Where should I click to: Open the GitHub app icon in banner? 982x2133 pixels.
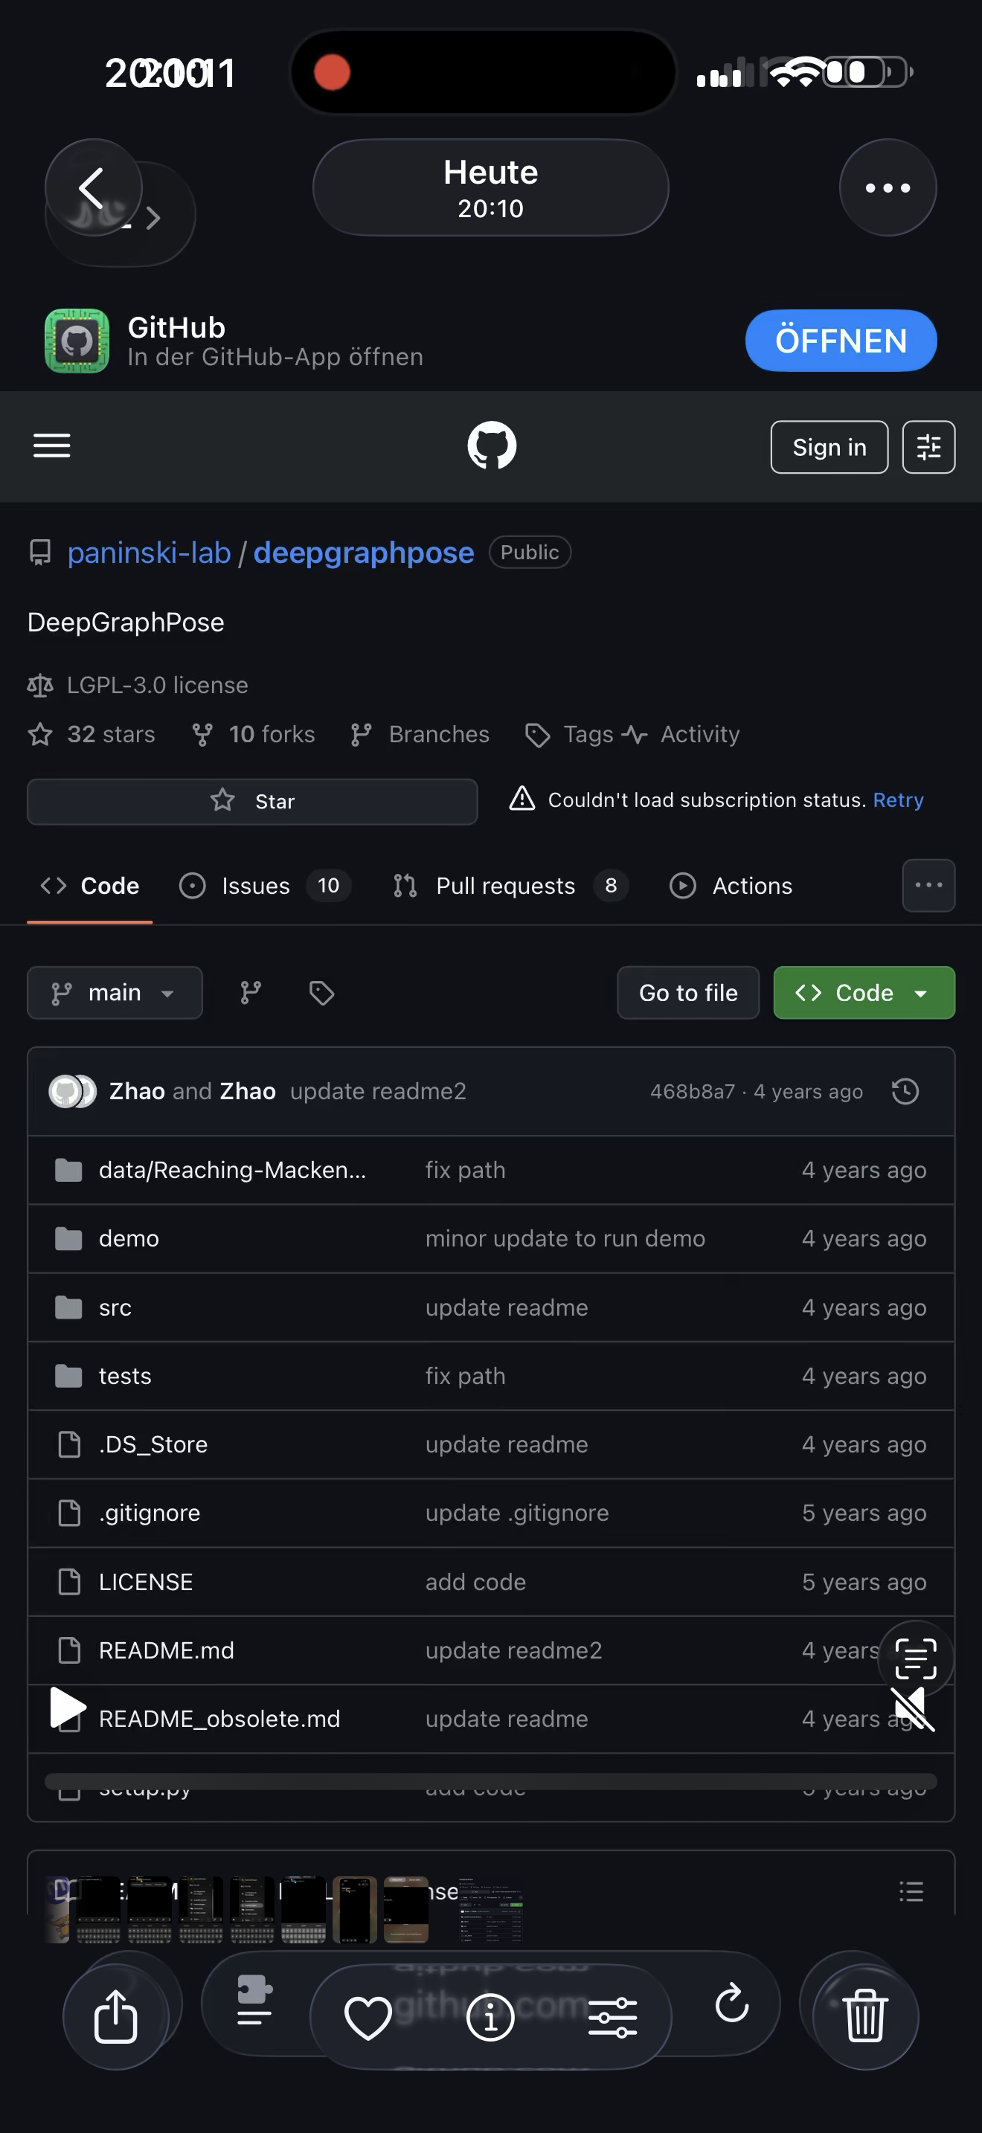click(x=77, y=341)
